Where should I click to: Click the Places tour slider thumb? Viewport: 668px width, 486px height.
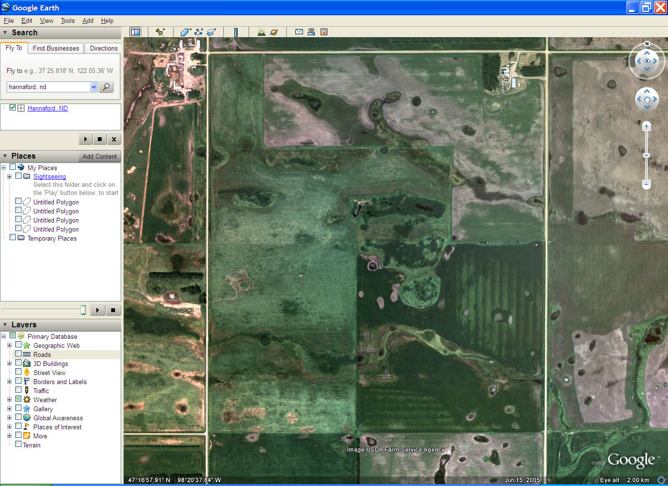[83, 310]
